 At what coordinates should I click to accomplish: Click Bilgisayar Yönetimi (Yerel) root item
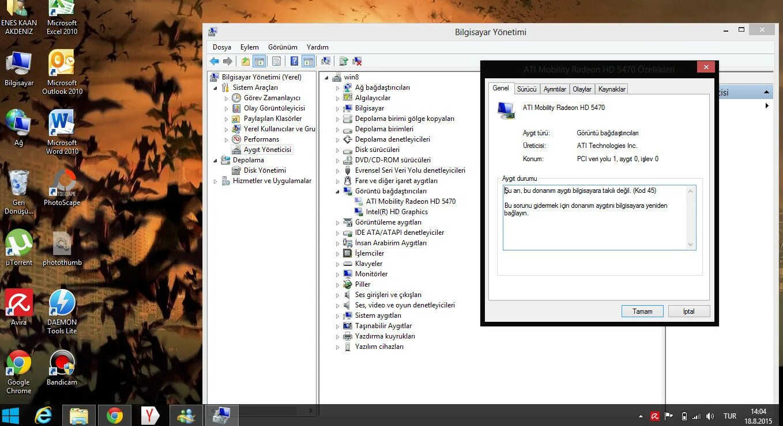pyautogui.click(x=262, y=77)
